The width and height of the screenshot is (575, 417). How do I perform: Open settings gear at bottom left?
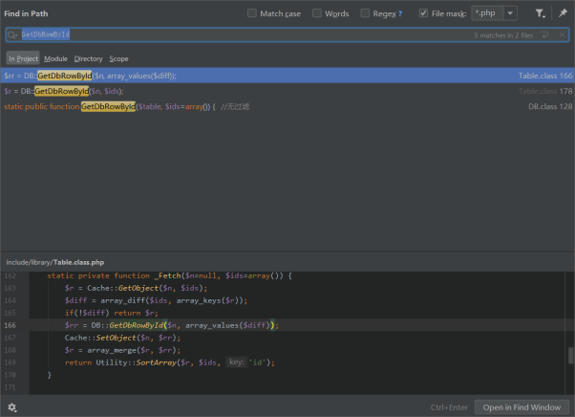click(12, 406)
